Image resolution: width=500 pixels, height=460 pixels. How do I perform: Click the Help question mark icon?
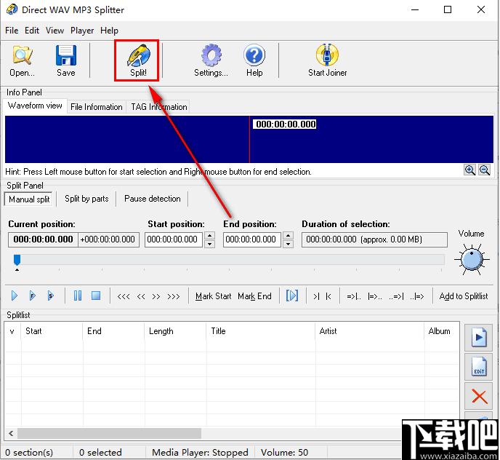[254, 60]
